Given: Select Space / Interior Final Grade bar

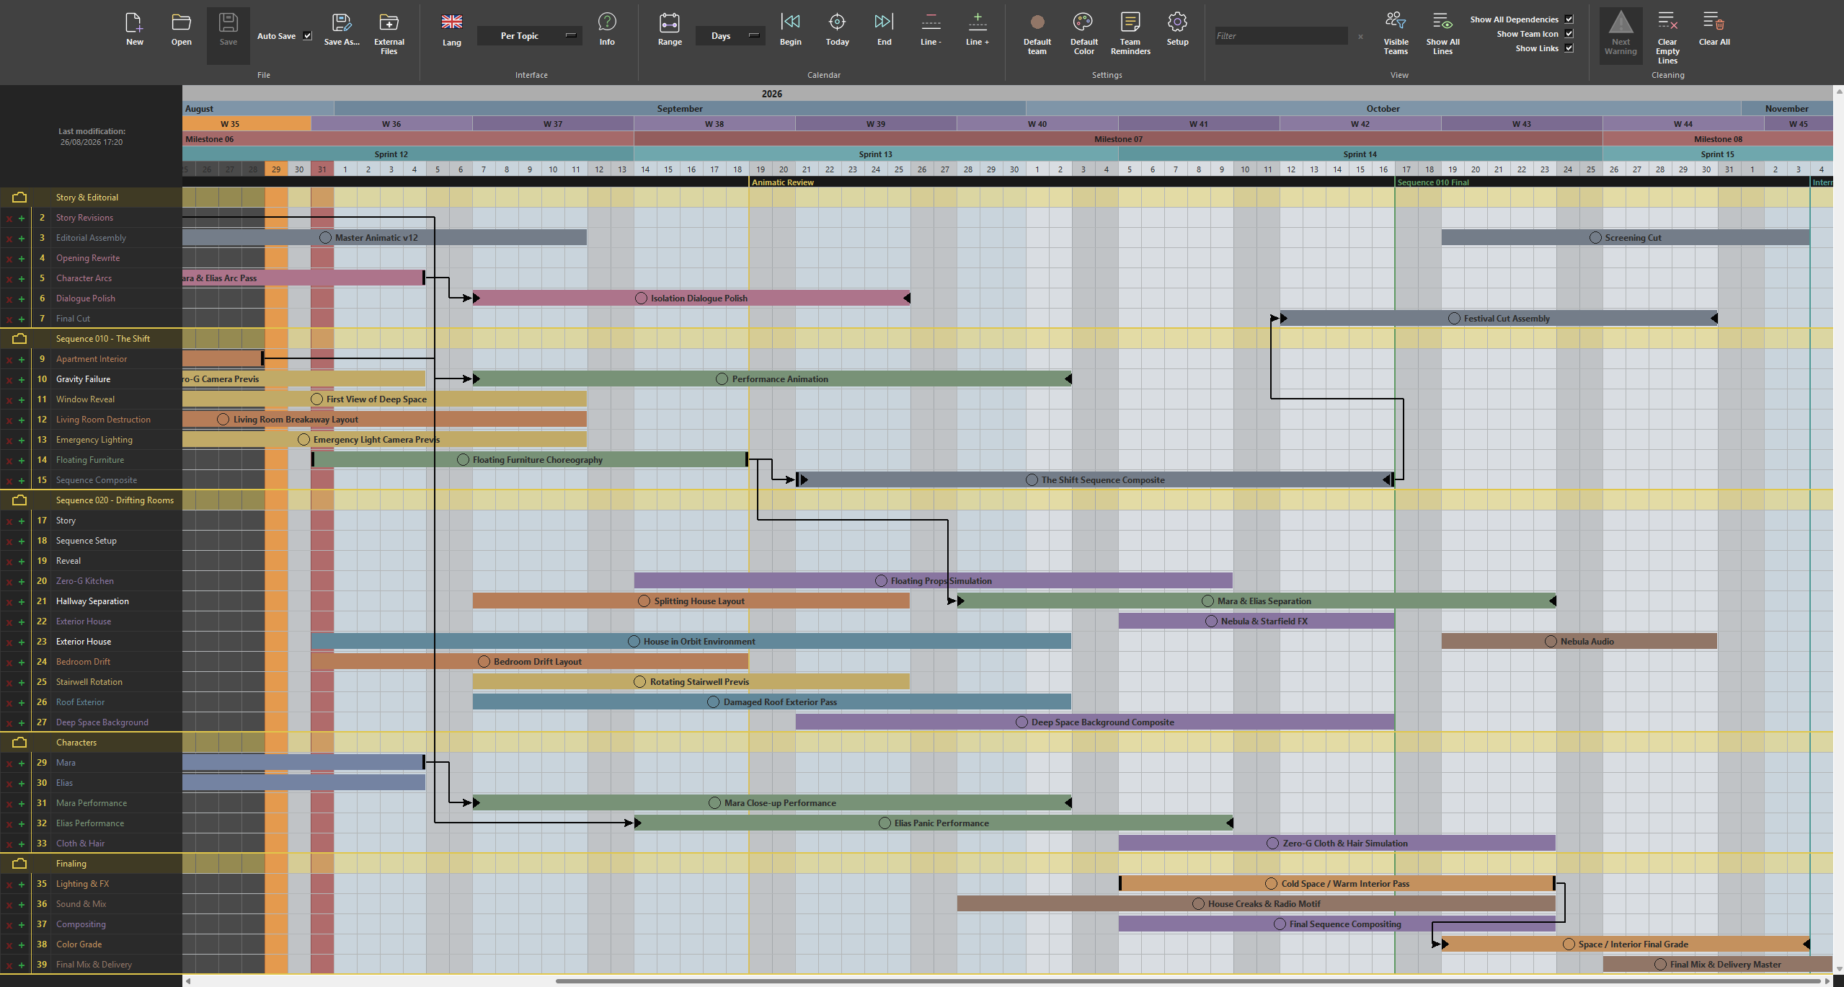Looking at the screenshot, I should tap(1626, 944).
